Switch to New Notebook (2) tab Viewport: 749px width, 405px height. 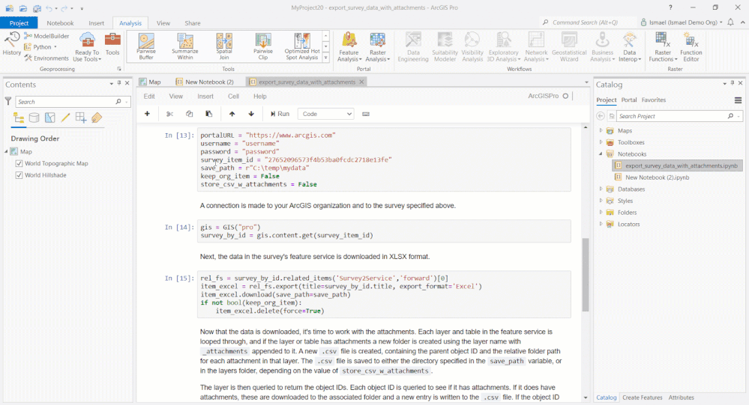click(205, 82)
